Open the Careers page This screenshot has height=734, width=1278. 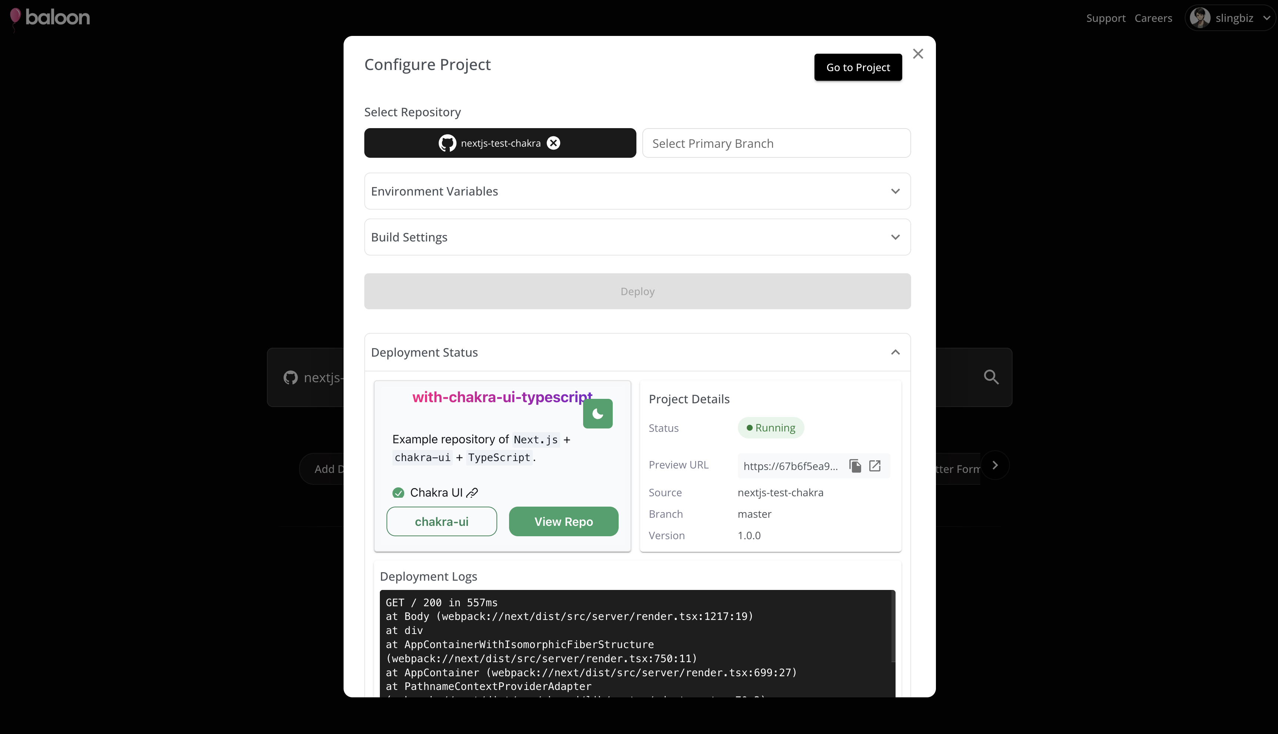[1153, 18]
